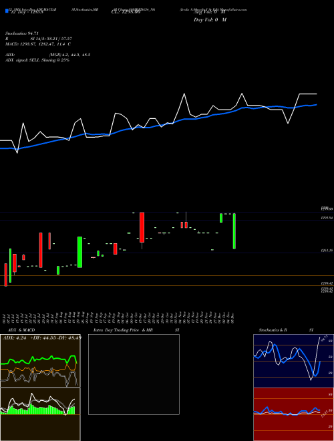Click the 'Day Vol: 0 M' label
The width and height of the screenshot is (334, 441).
tap(210, 19)
